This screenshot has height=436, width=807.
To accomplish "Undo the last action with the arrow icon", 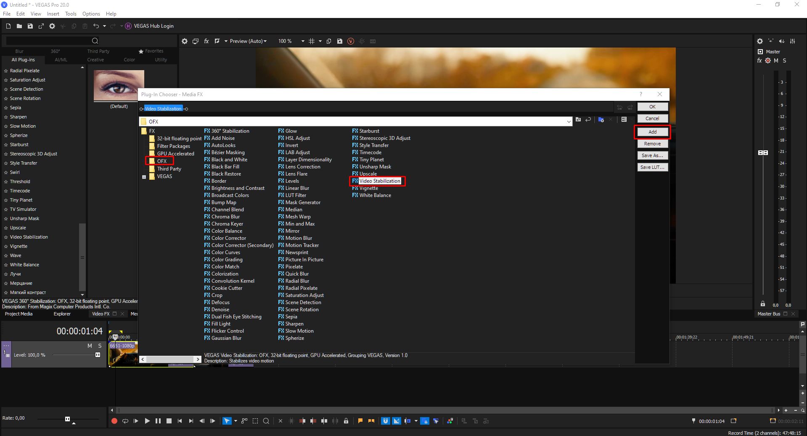I will [x=96, y=26].
